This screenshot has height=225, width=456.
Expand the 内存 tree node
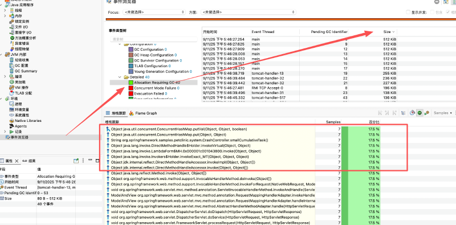click(x=5, y=16)
